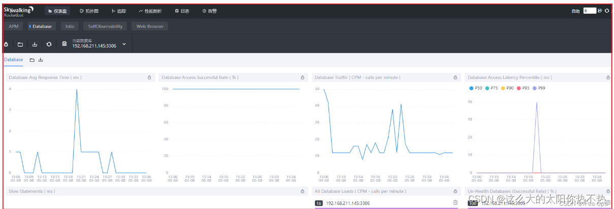
Task: Click the reload icon in dark toolbar
Action: click(49, 45)
